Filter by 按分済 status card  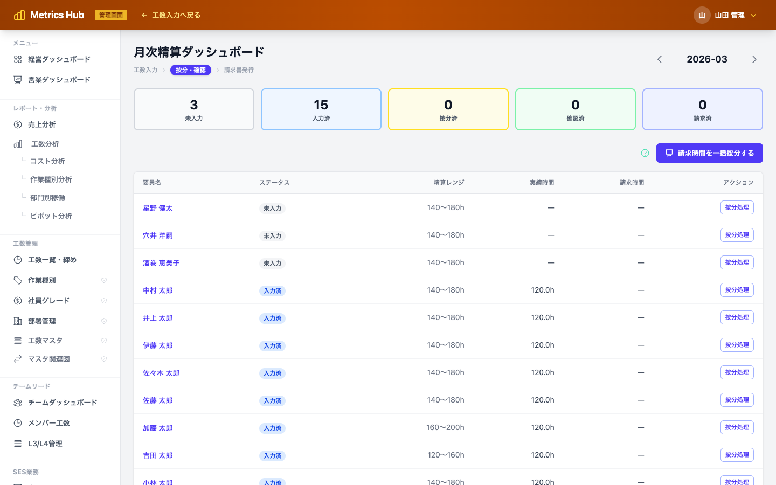448,109
